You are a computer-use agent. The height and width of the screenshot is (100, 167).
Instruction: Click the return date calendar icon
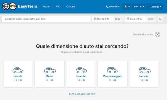(x=128, y=19)
